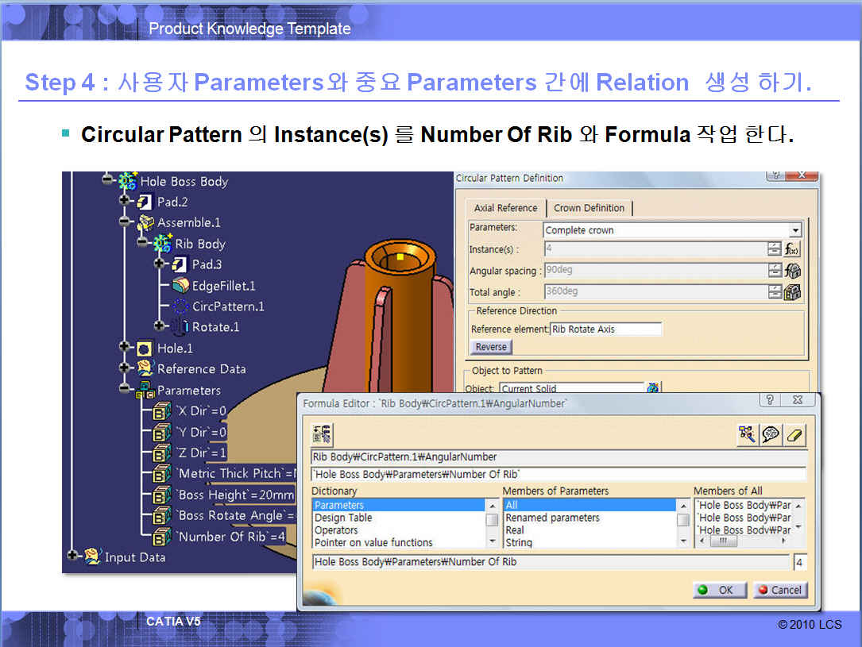This screenshot has width=862, height=647.
Task: Click the formula icon next to Angular spacing
Action: point(792,271)
